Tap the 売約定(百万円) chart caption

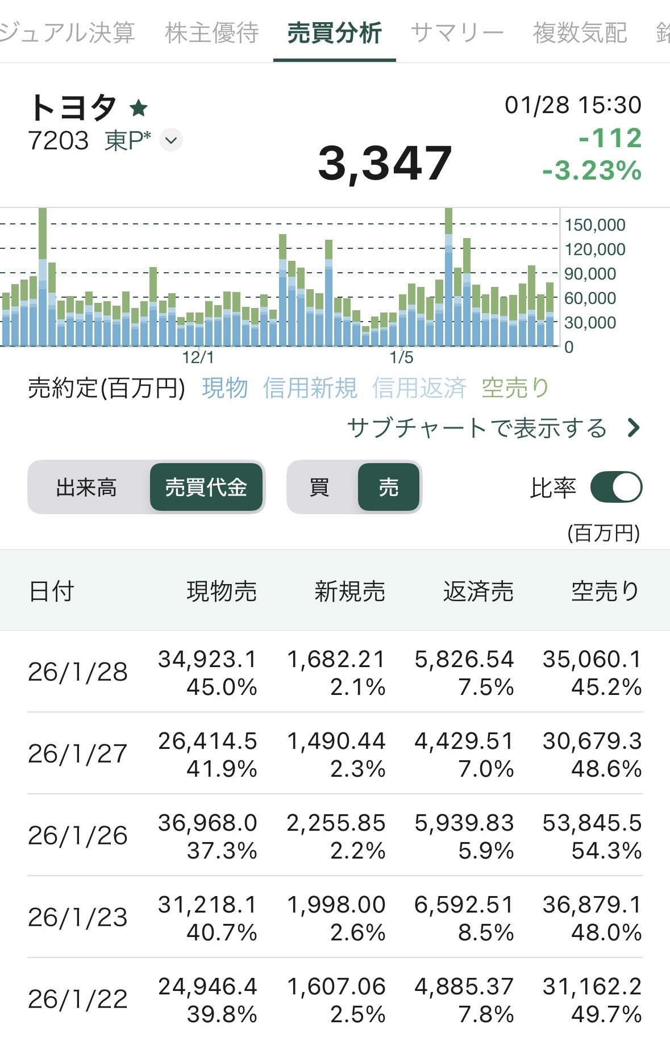tap(107, 388)
